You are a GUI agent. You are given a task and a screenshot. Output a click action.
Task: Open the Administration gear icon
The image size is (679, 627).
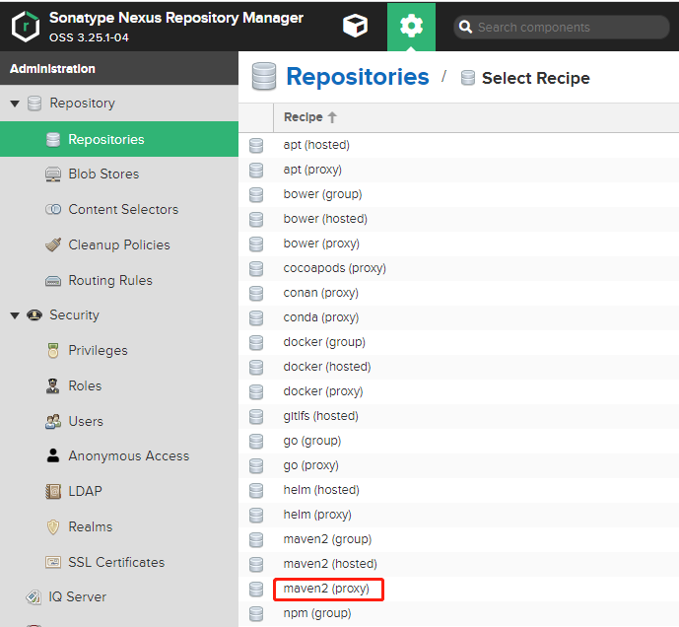[x=411, y=27]
